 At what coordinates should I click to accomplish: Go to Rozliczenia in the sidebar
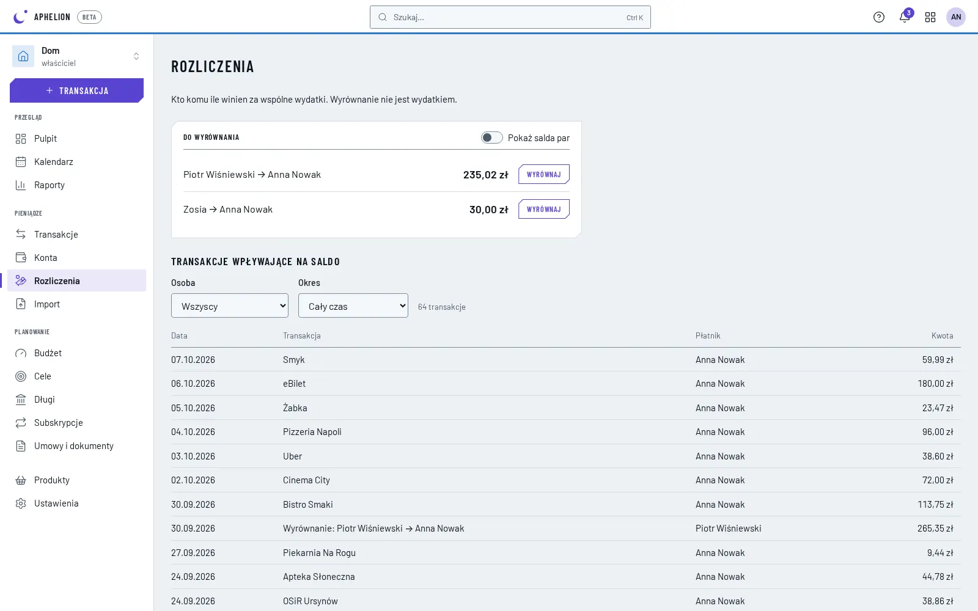pos(77,280)
